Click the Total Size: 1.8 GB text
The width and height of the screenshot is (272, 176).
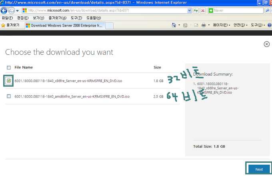point(209,146)
